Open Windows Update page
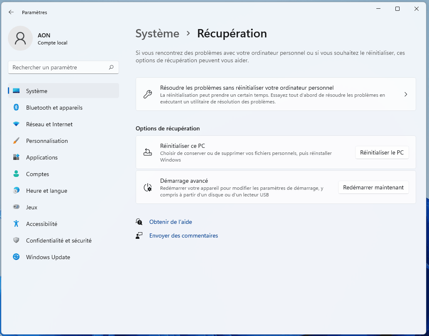The image size is (429, 336). tap(63, 257)
